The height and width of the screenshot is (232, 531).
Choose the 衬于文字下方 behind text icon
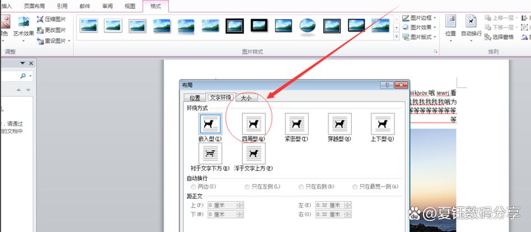pos(210,154)
